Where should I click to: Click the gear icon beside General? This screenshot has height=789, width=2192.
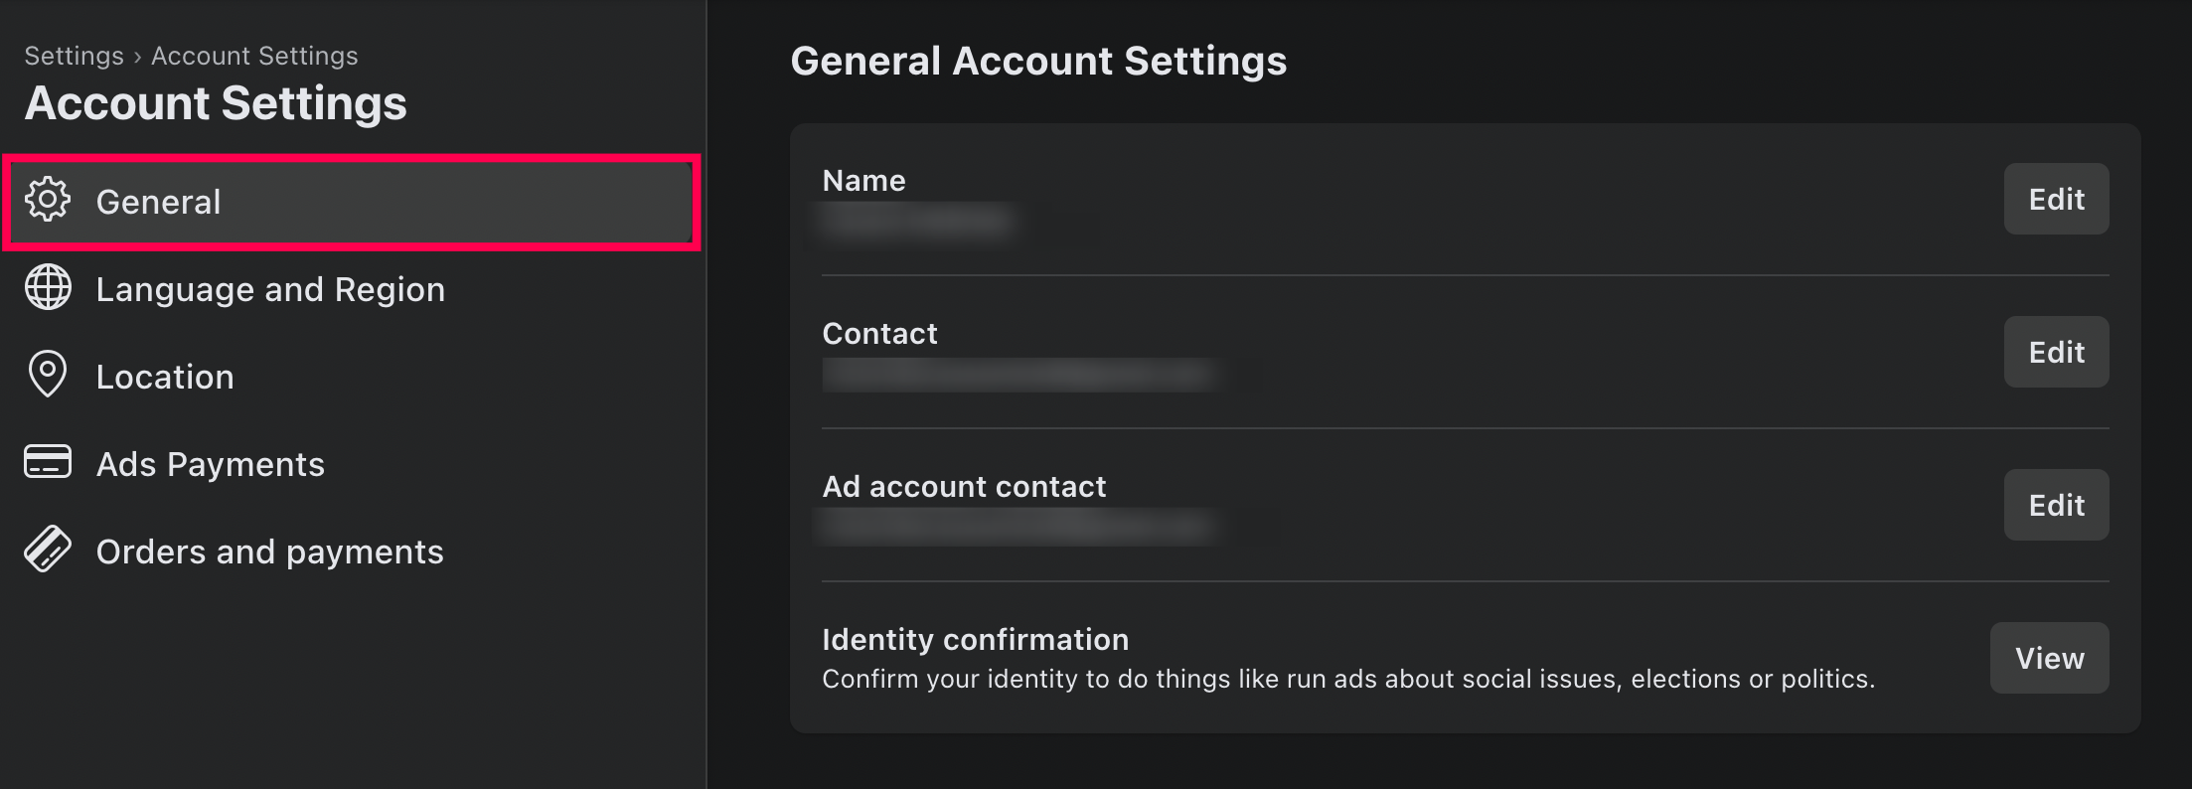(48, 200)
